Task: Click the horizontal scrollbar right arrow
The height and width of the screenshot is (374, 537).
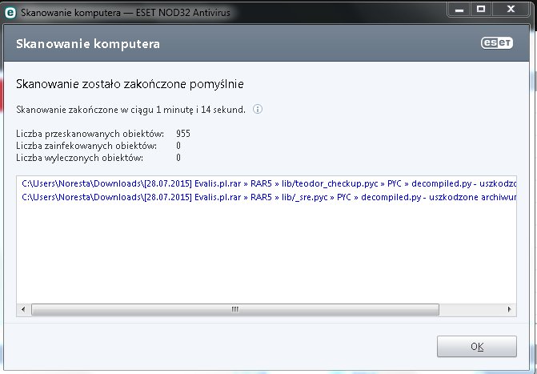Action: coord(510,309)
